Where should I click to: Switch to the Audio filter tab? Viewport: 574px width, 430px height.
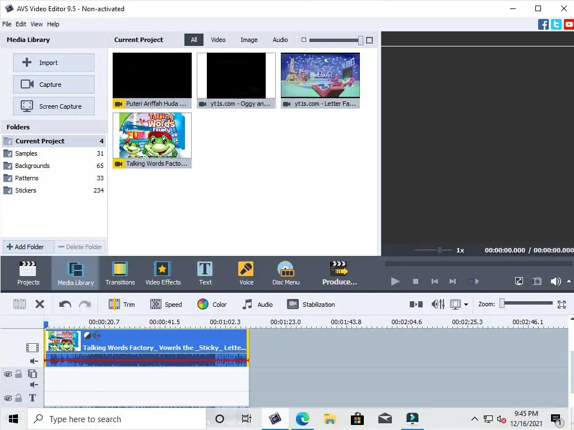coord(280,40)
